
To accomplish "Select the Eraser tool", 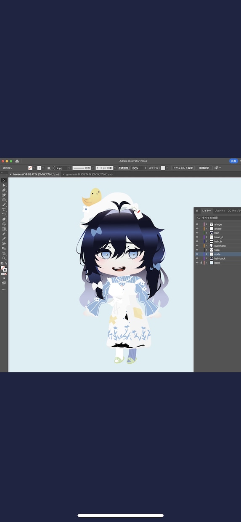I will tap(4, 219).
